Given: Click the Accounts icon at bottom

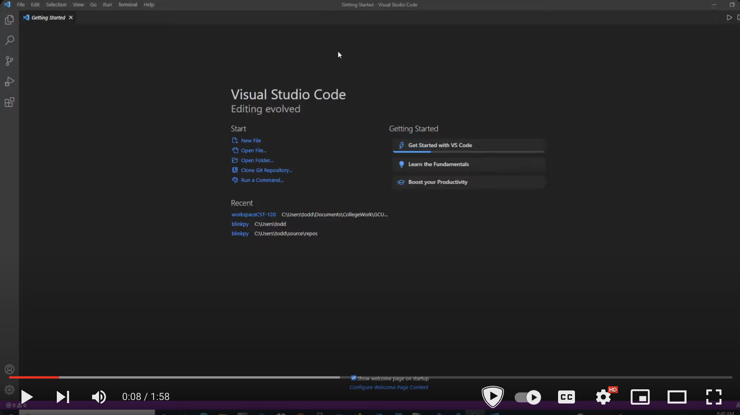Looking at the screenshot, I should click(9, 369).
